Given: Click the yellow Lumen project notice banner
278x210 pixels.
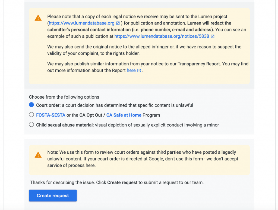Looking at the screenshot, I should point(139,46).
